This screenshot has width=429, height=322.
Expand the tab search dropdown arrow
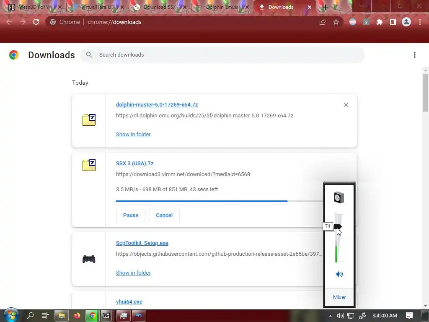click(x=362, y=6)
